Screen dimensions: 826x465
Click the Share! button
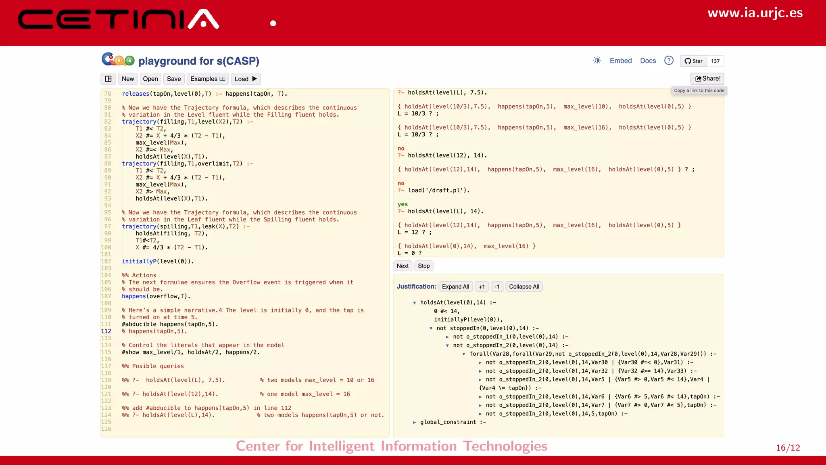click(x=707, y=78)
